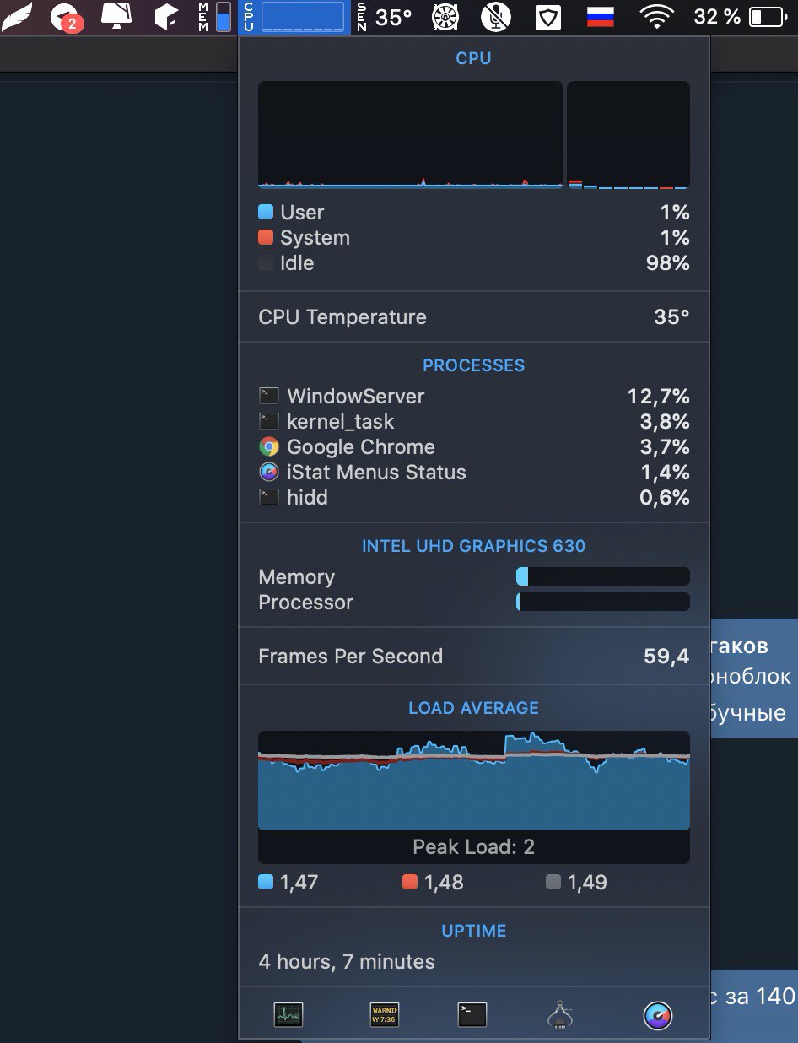Viewport: 798px width, 1043px height.
Task: Click the battery 32 % indicator
Action: [739, 17]
